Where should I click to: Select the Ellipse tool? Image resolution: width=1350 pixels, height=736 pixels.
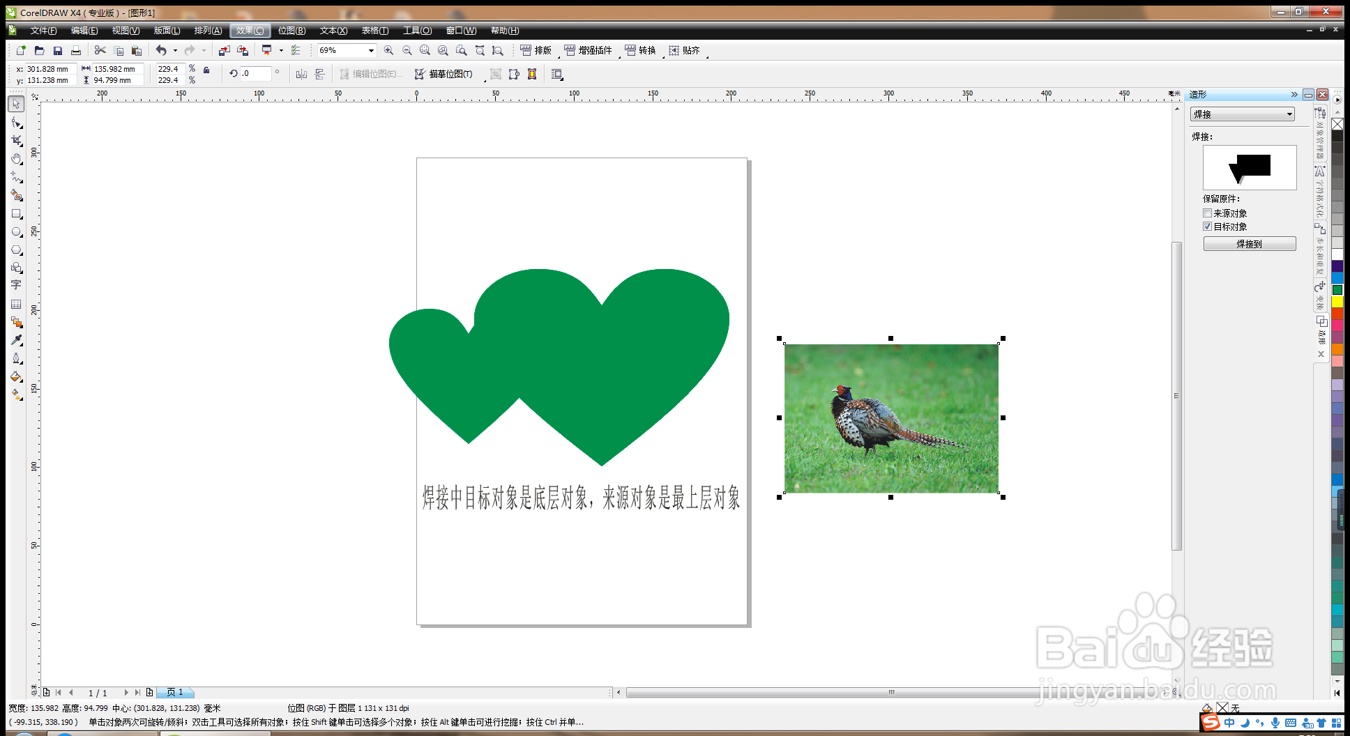click(16, 232)
